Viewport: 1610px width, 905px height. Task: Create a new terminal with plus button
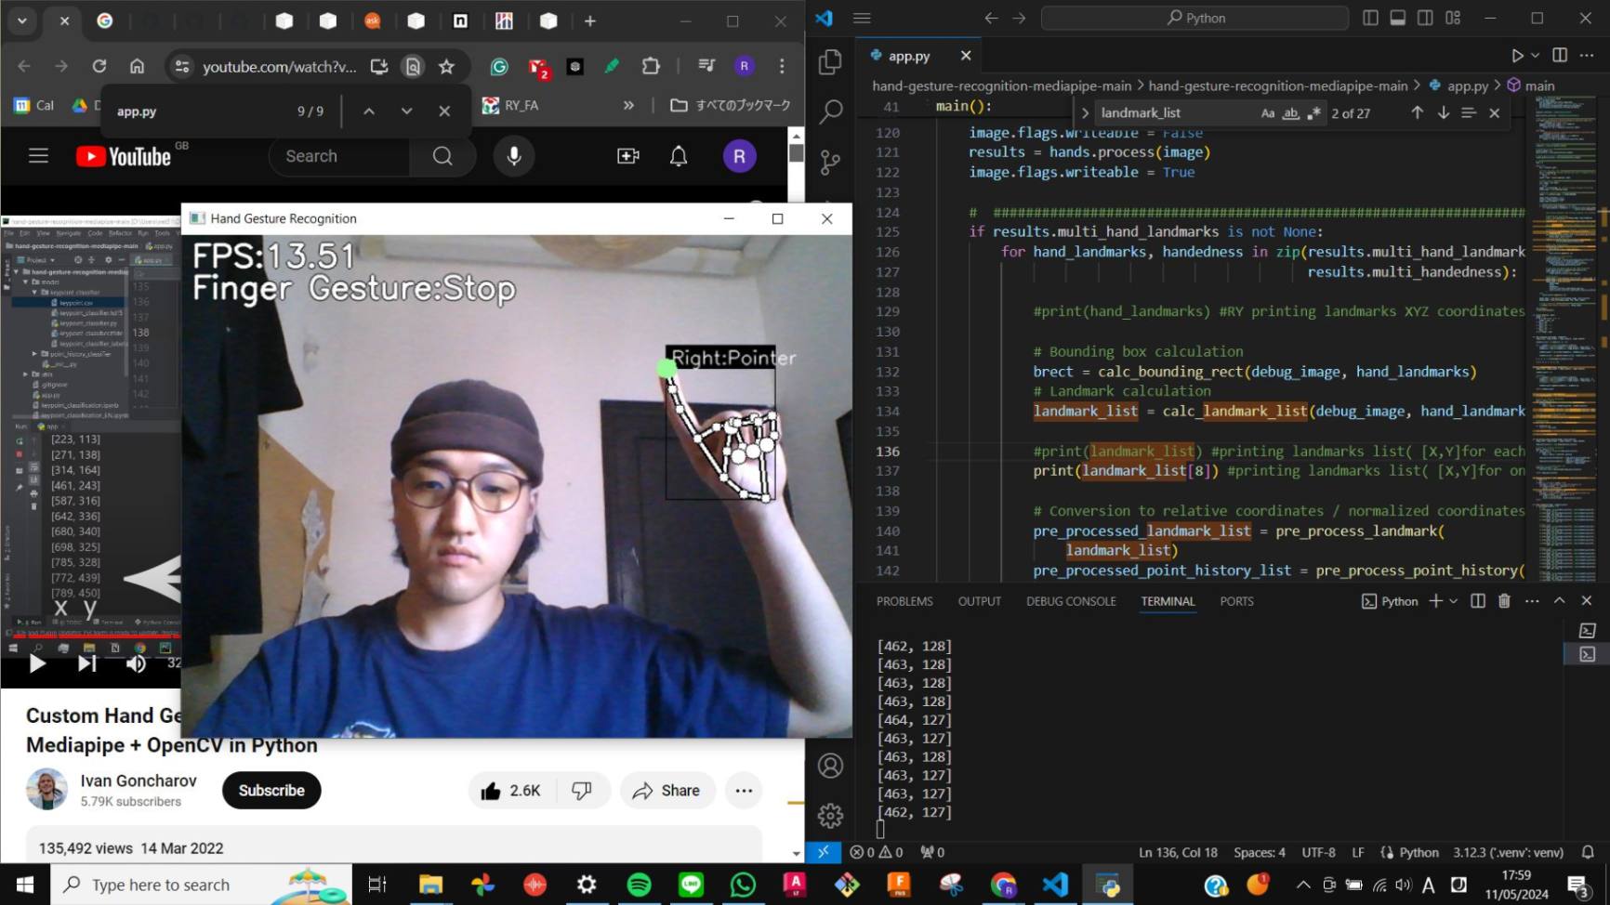[1435, 601]
